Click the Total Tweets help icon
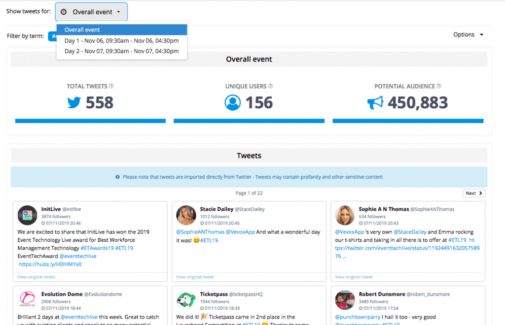Screen dimensions: 505x325 [111, 86]
